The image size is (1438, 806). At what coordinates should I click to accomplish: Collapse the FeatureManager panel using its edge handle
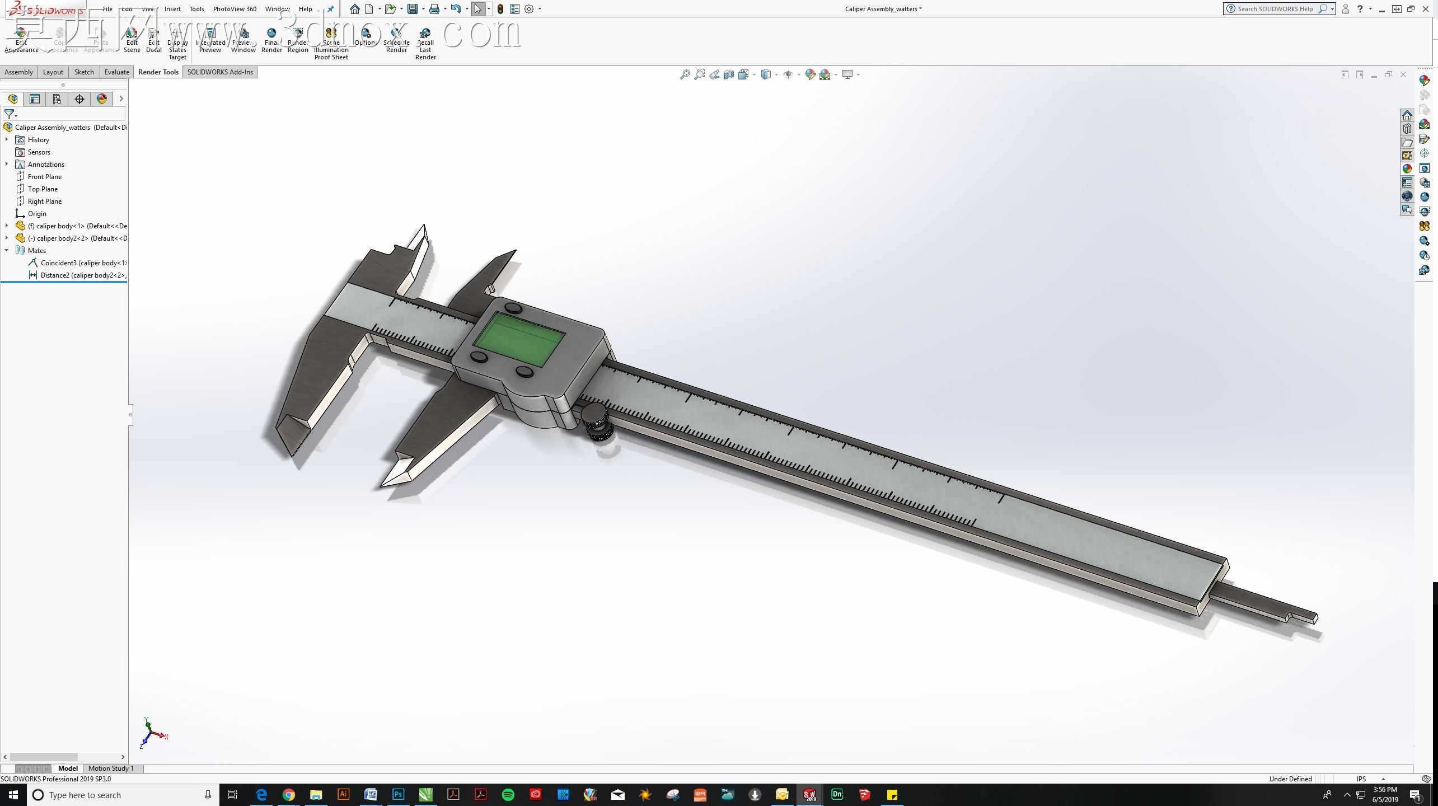pyautogui.click(x=130, y=415)
